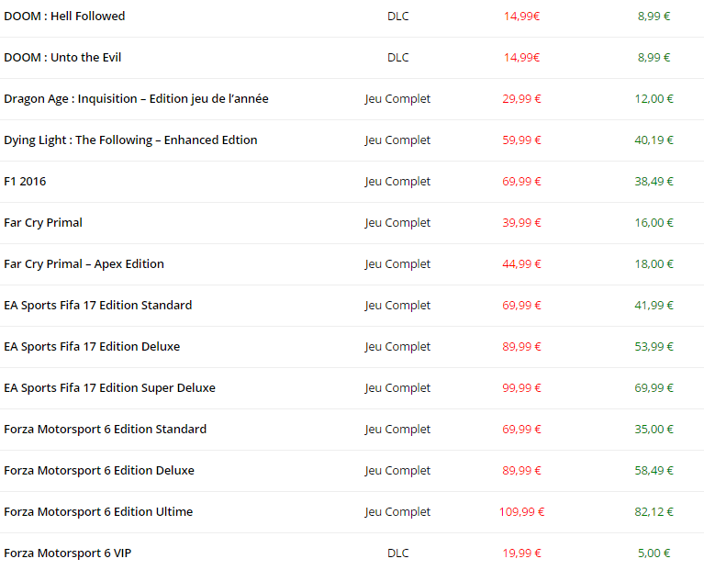Screen dimensions: 704x570
Task: Click the DOOM : Hell Followed title
Action: coord(64,17)
